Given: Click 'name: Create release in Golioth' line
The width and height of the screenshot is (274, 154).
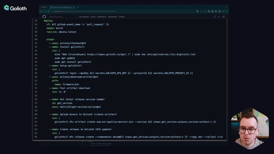Looking at the screenshot, I should (80, 129).
